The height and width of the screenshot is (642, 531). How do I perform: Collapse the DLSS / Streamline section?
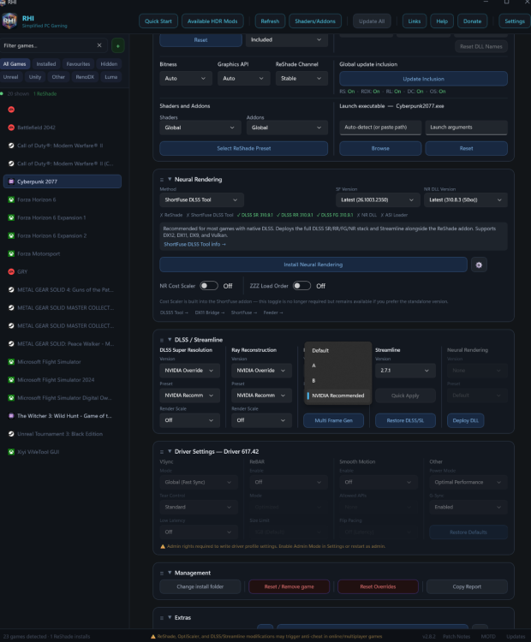tap(170, 340)
